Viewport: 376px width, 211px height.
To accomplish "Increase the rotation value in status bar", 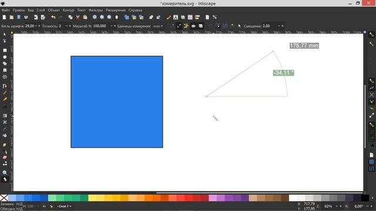I will (371, 206).
